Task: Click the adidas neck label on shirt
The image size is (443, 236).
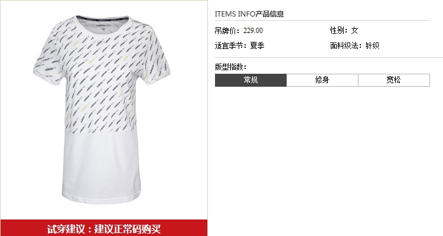Action: 104,26
